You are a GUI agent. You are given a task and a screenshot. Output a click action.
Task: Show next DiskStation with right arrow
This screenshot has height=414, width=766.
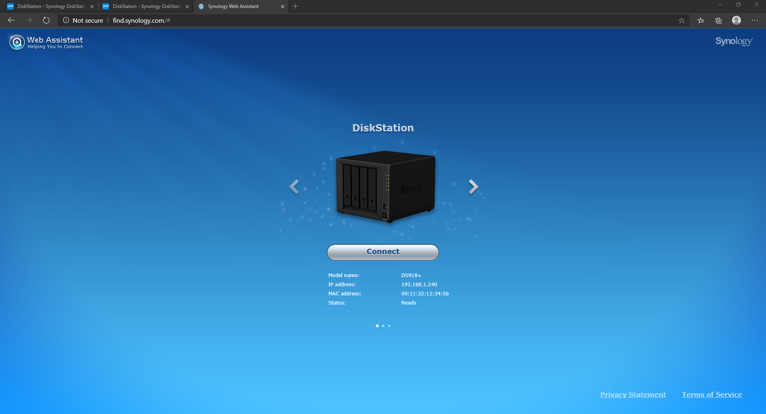pyautogui.click(x=473, y=186)
